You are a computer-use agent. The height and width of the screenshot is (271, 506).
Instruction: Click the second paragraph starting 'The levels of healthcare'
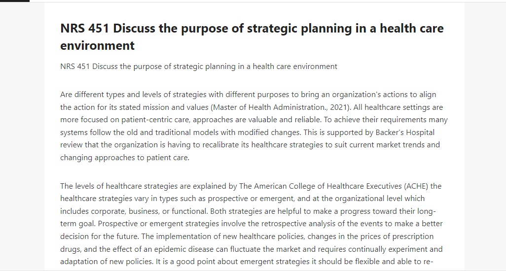coord(252,224)
